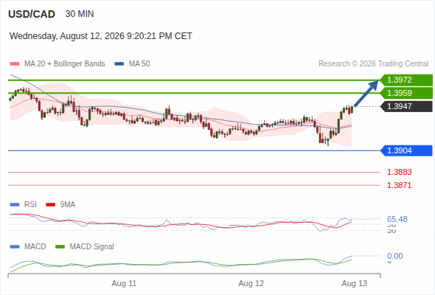Click the red 1.3871 support label
435x295 pixels.
(399, 185)
